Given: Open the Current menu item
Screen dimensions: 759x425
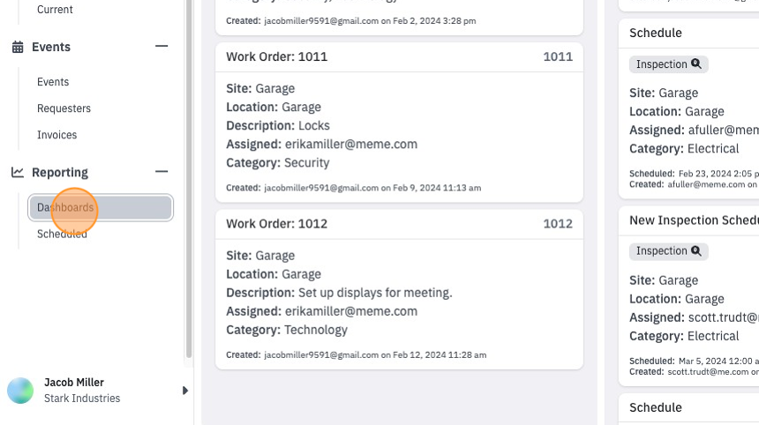Looking at the screenshot, I should [55, 10].
